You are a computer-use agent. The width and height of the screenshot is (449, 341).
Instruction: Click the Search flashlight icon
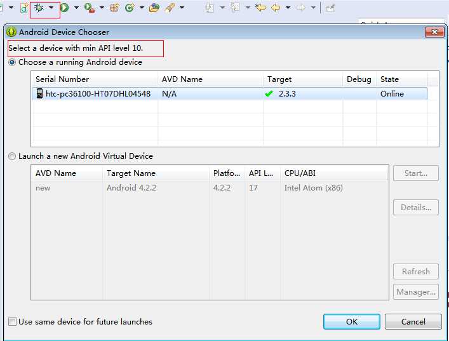[170, 8]
